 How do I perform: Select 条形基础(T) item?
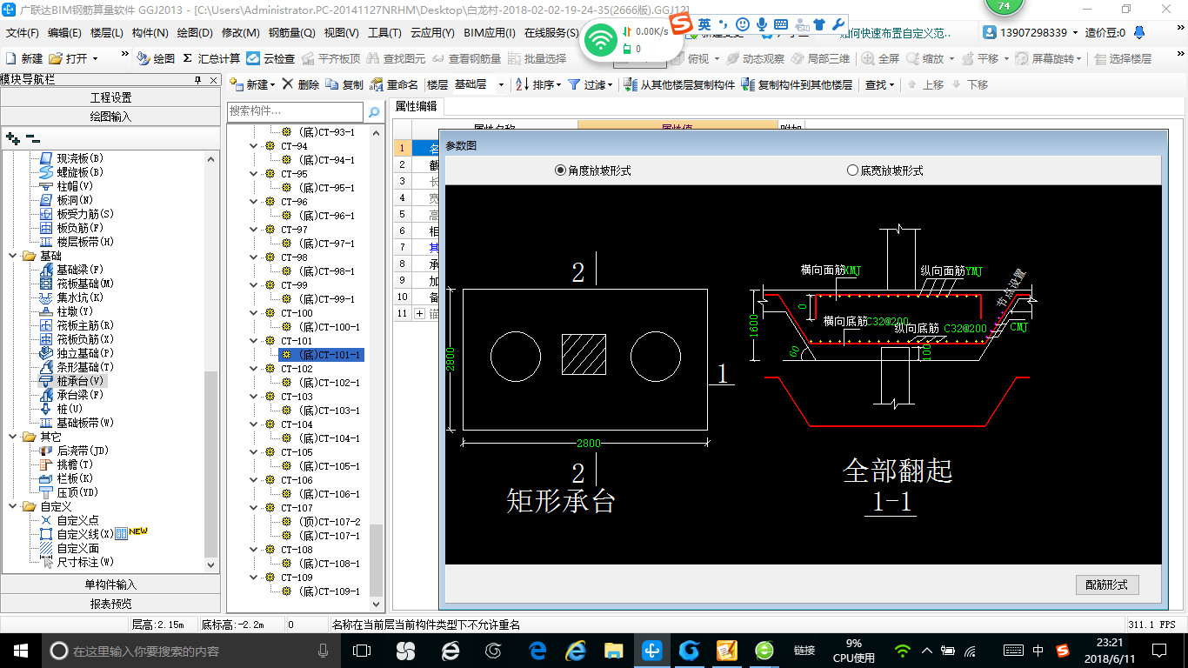click(85, 367)
